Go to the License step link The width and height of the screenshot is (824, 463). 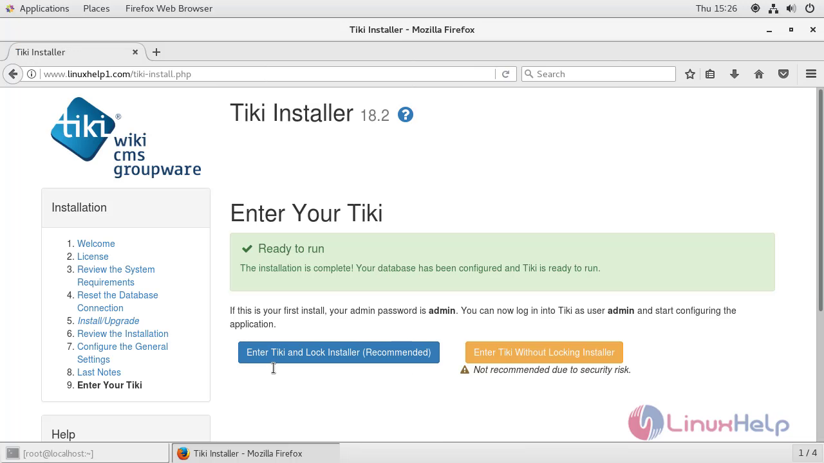coord(93,257)
